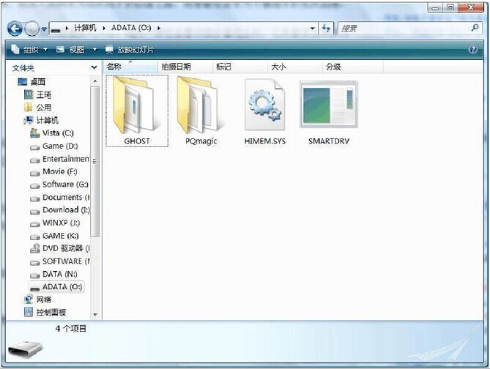Click the 网络 network icon
The image size is (490, 369).
point(29,299)
